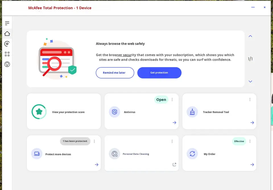Click the Antivirus label
This screenshot has width=273, height=190.
[x=130, y=112]
